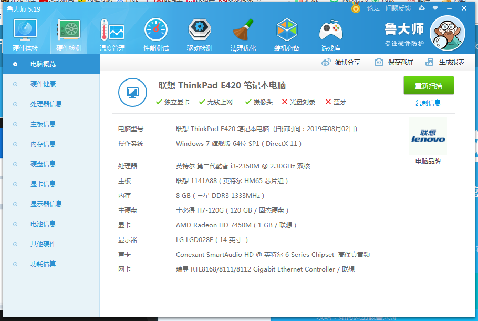Click the Windows 7 旗舰版 64位 SP1 value
The width and height of the screenshot is (478, 321).
click(x=238, y=144)
